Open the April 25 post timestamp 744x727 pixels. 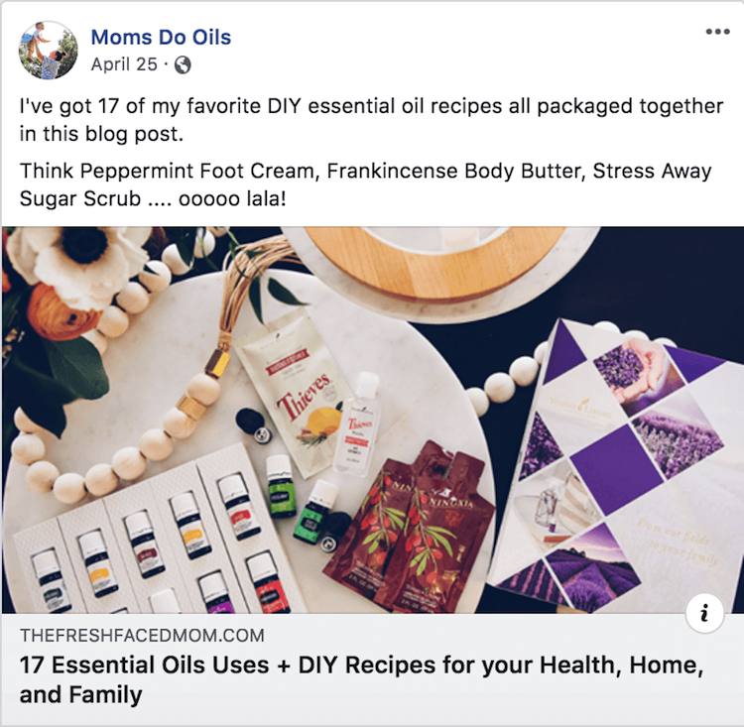124,64
